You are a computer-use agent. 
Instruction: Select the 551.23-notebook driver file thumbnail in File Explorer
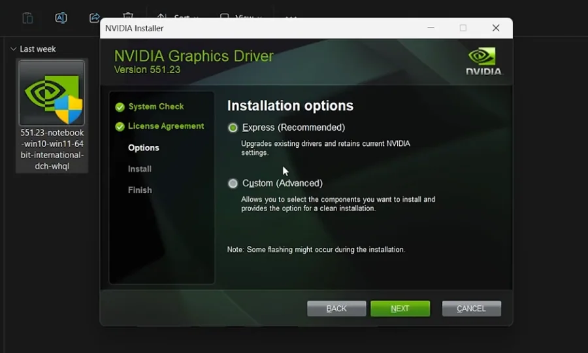(52, 93)
